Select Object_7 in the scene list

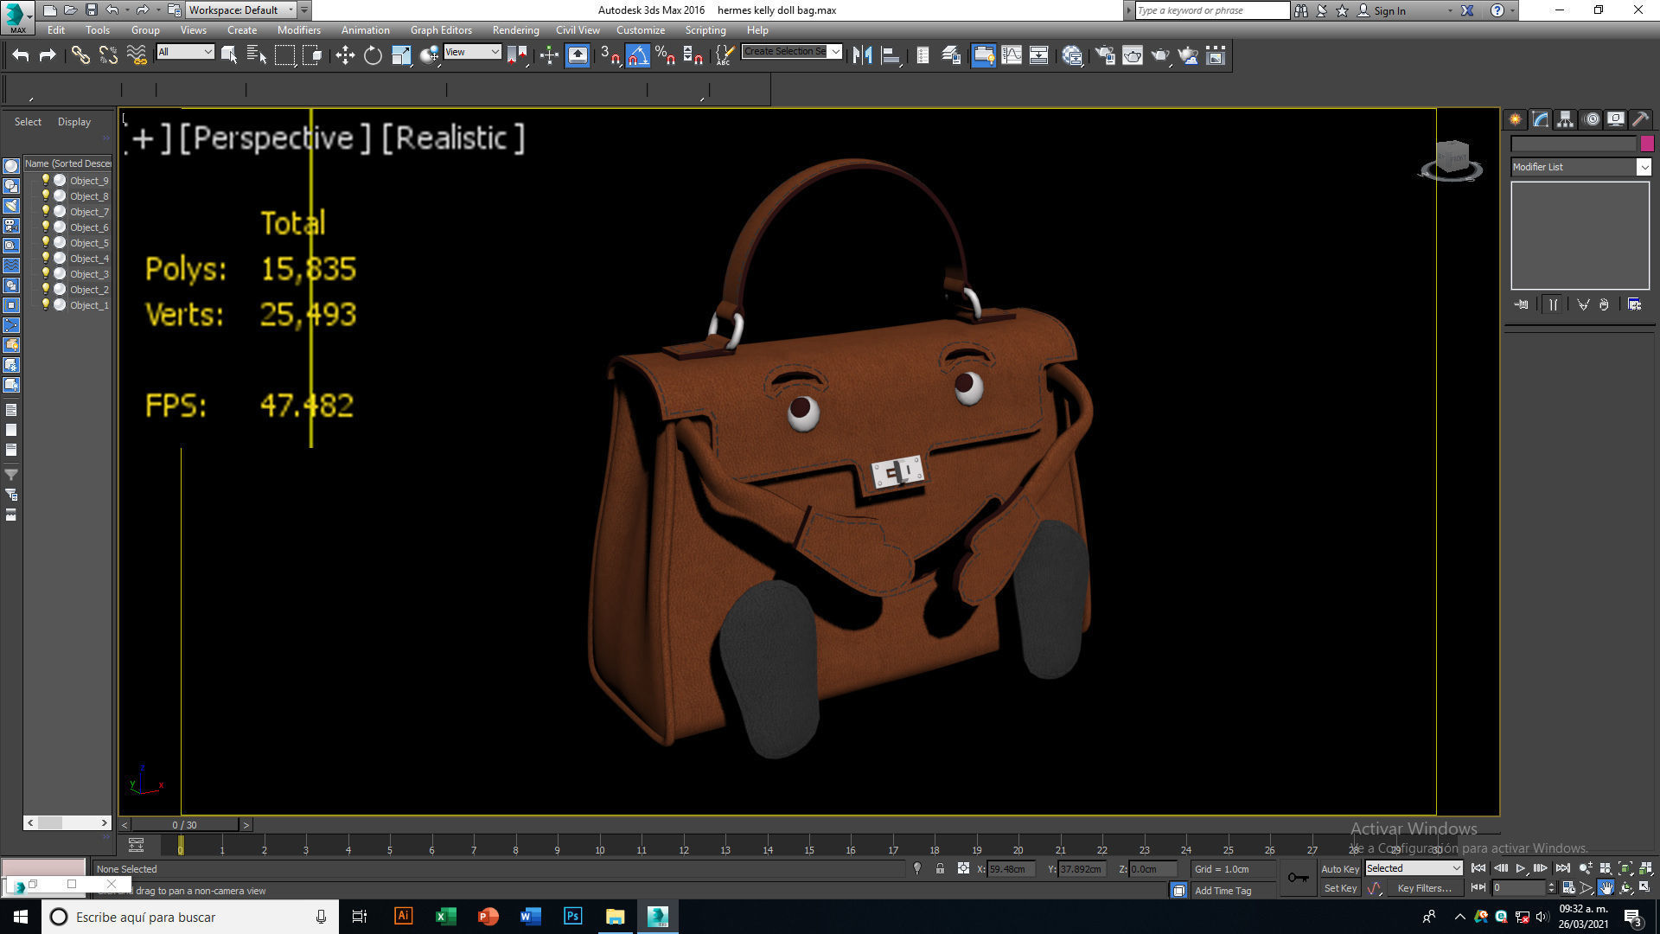[x=89, y=212]
